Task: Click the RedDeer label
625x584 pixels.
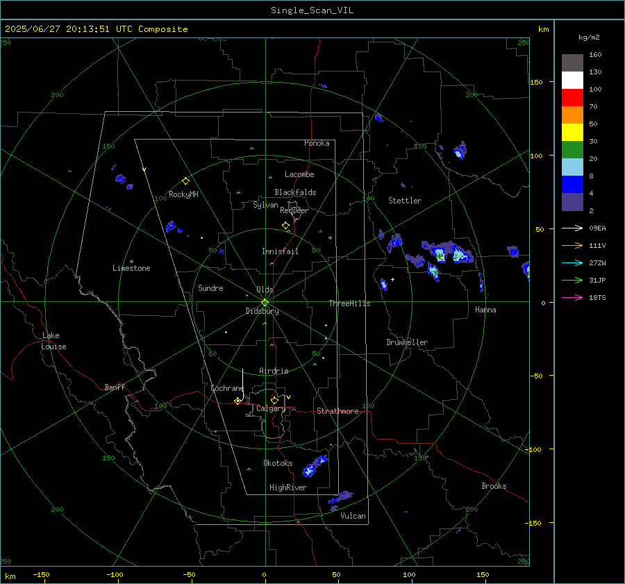Action: coord(294,210)
